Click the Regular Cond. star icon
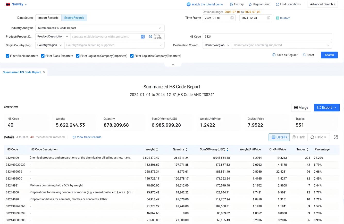This screenshot has width=344, height=224. (x=250, y=4)
